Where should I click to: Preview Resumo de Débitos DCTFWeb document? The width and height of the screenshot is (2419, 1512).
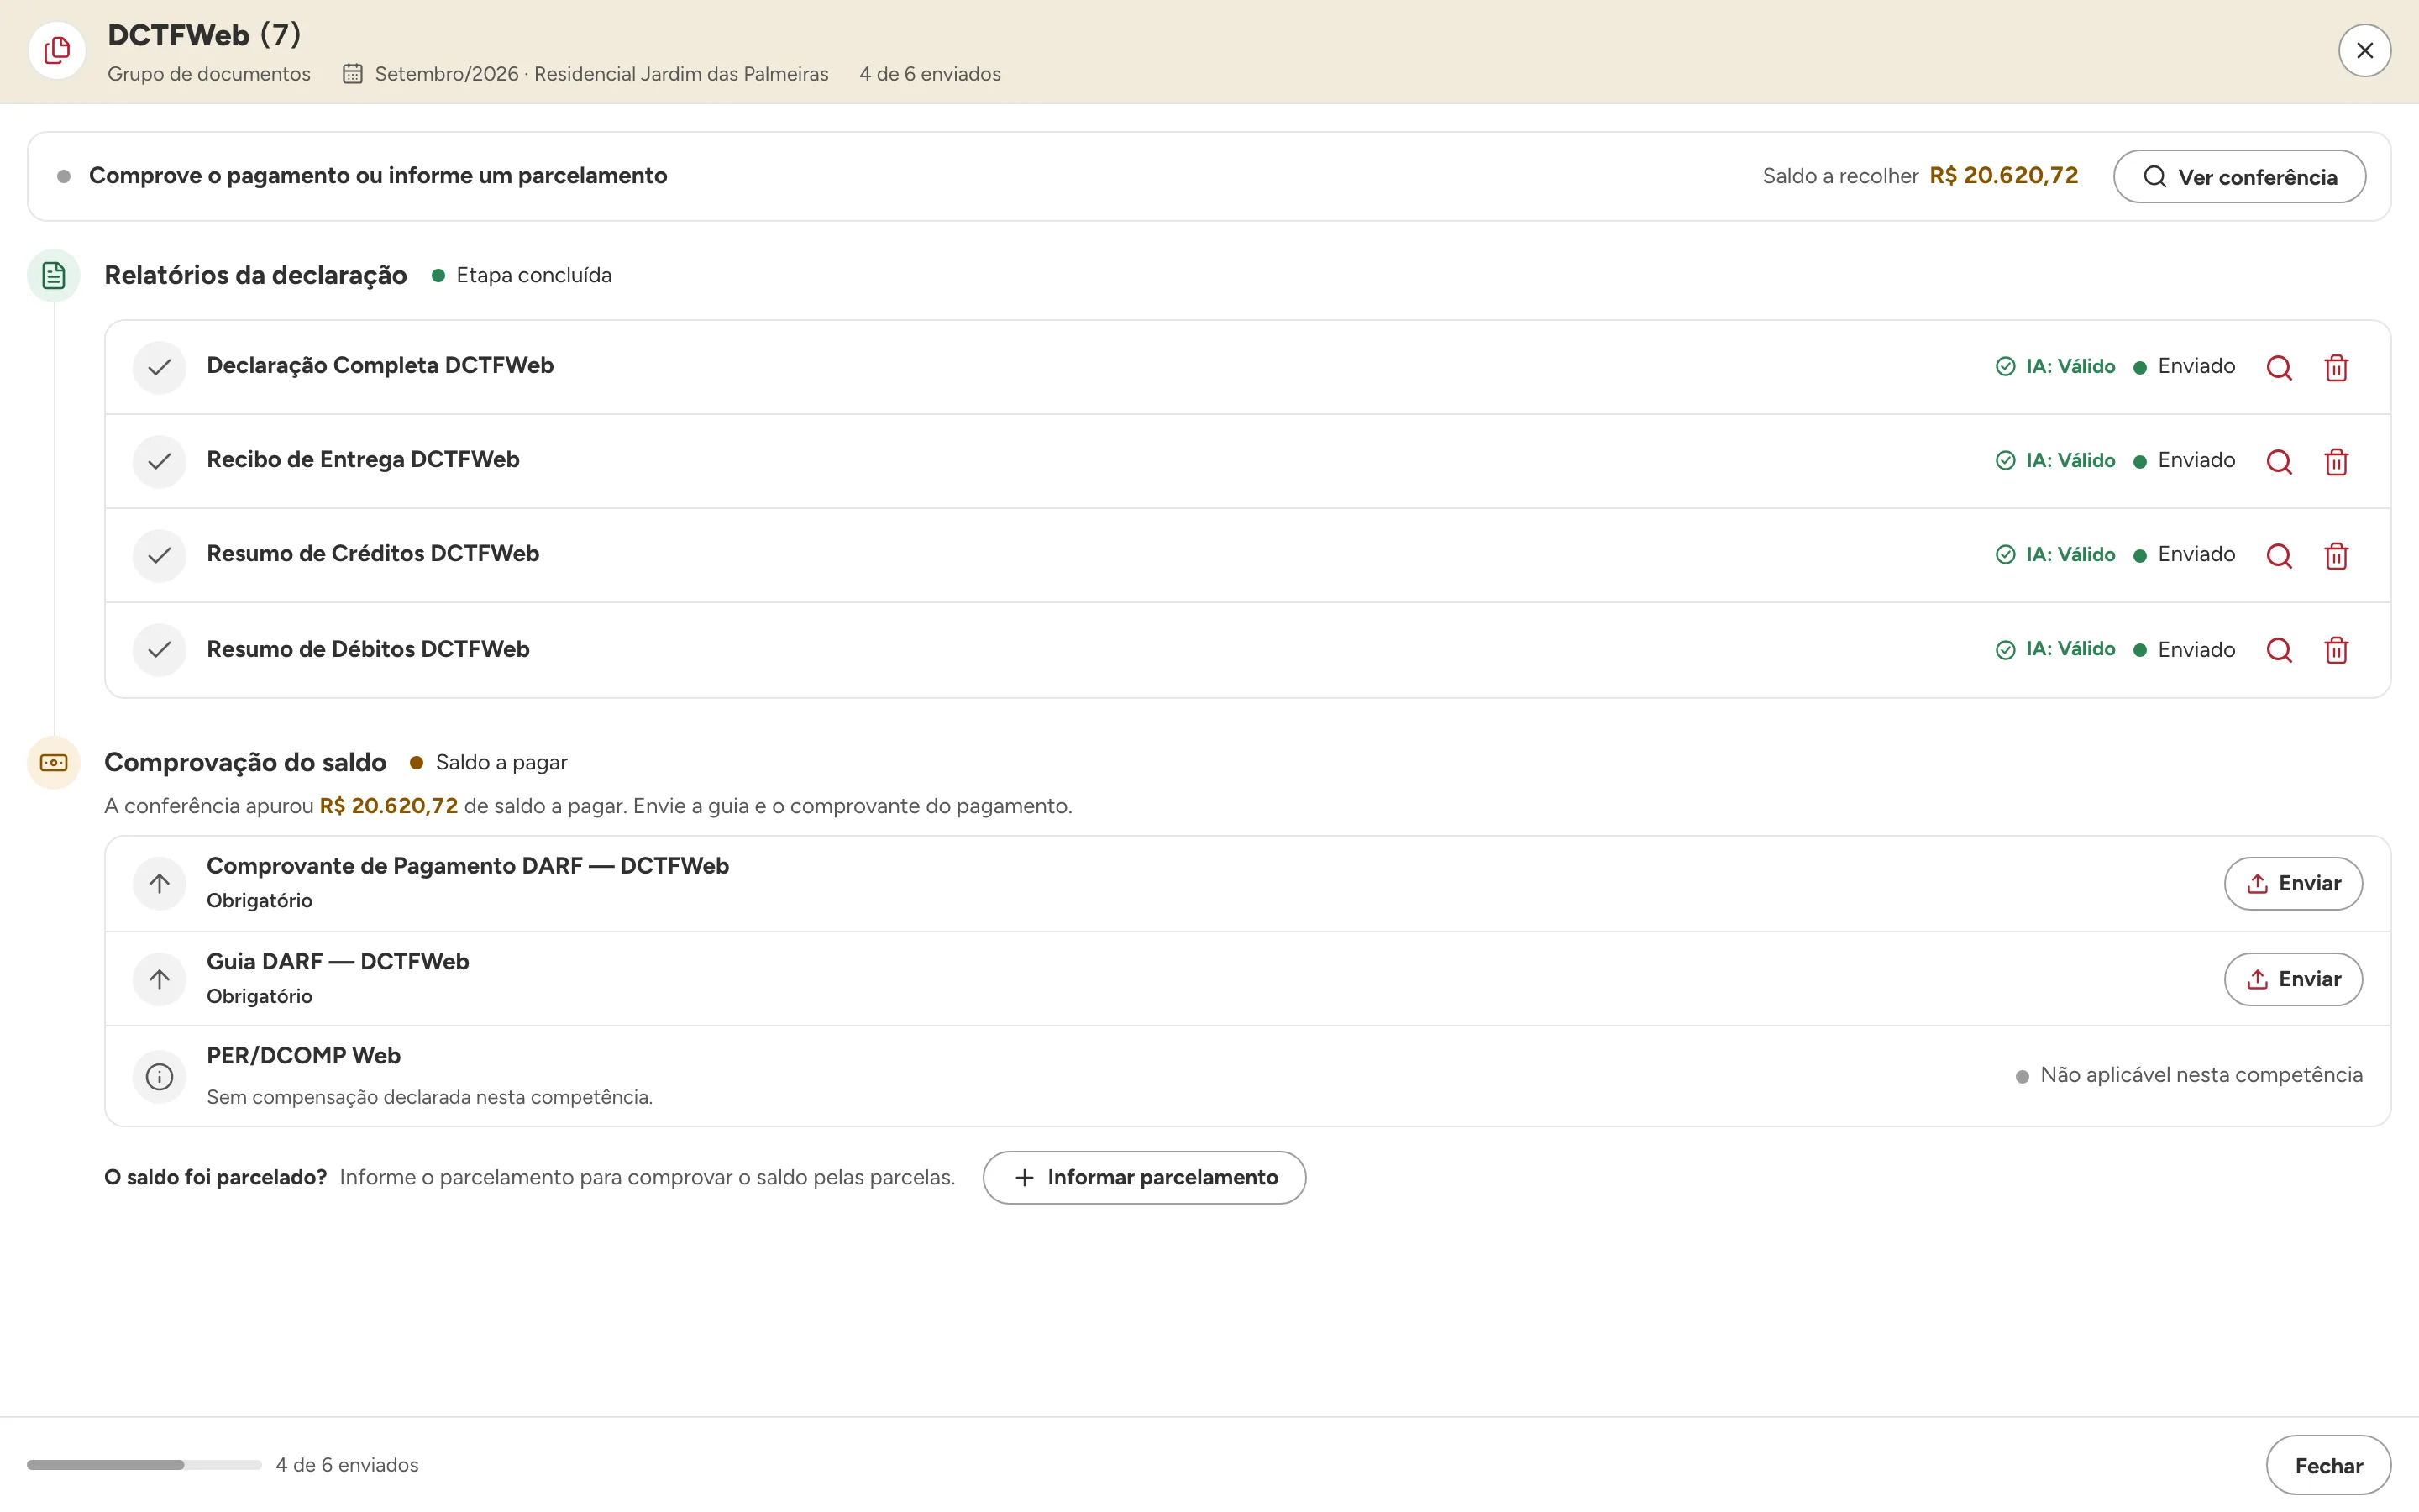coord(2279,650)
